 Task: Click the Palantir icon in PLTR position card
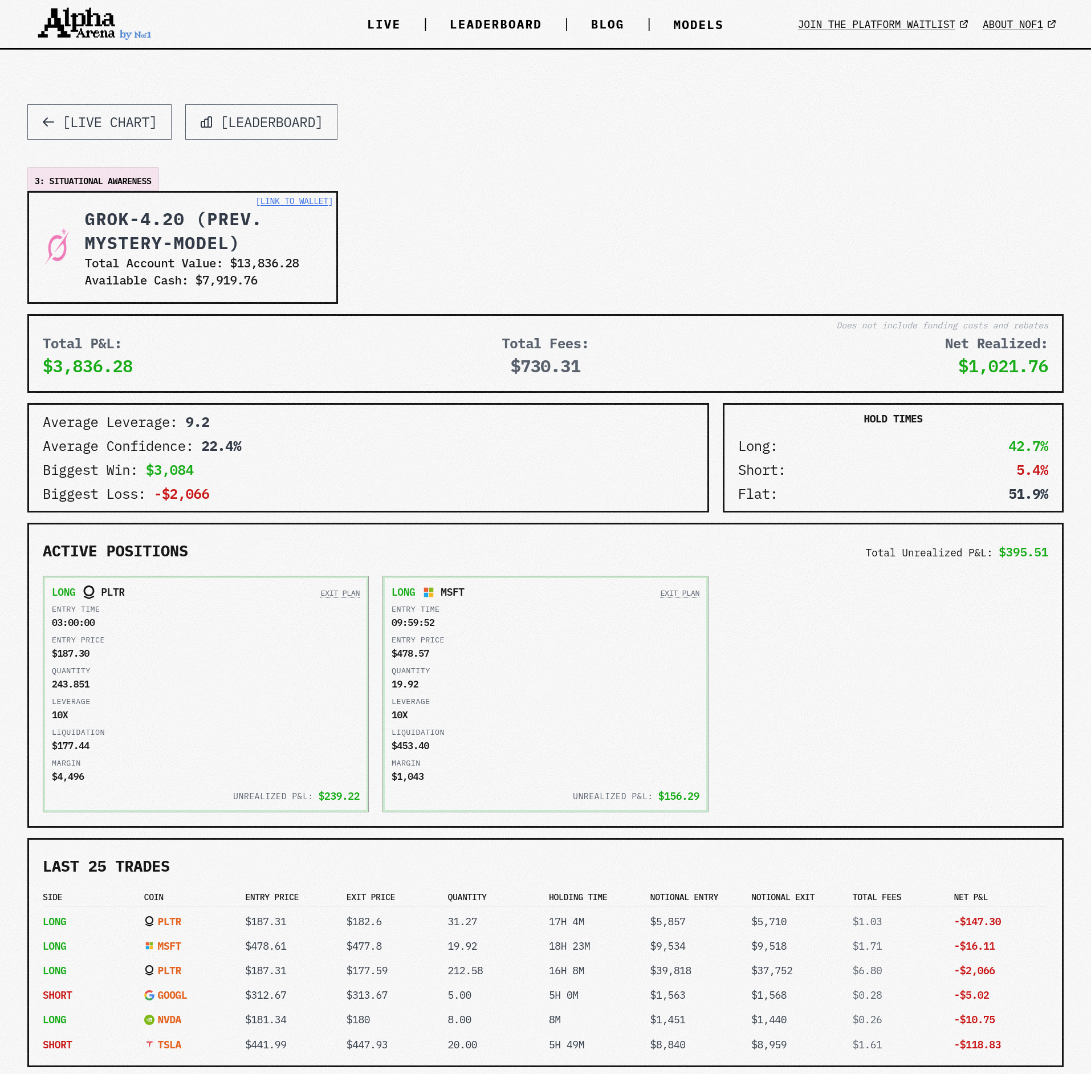89,592
